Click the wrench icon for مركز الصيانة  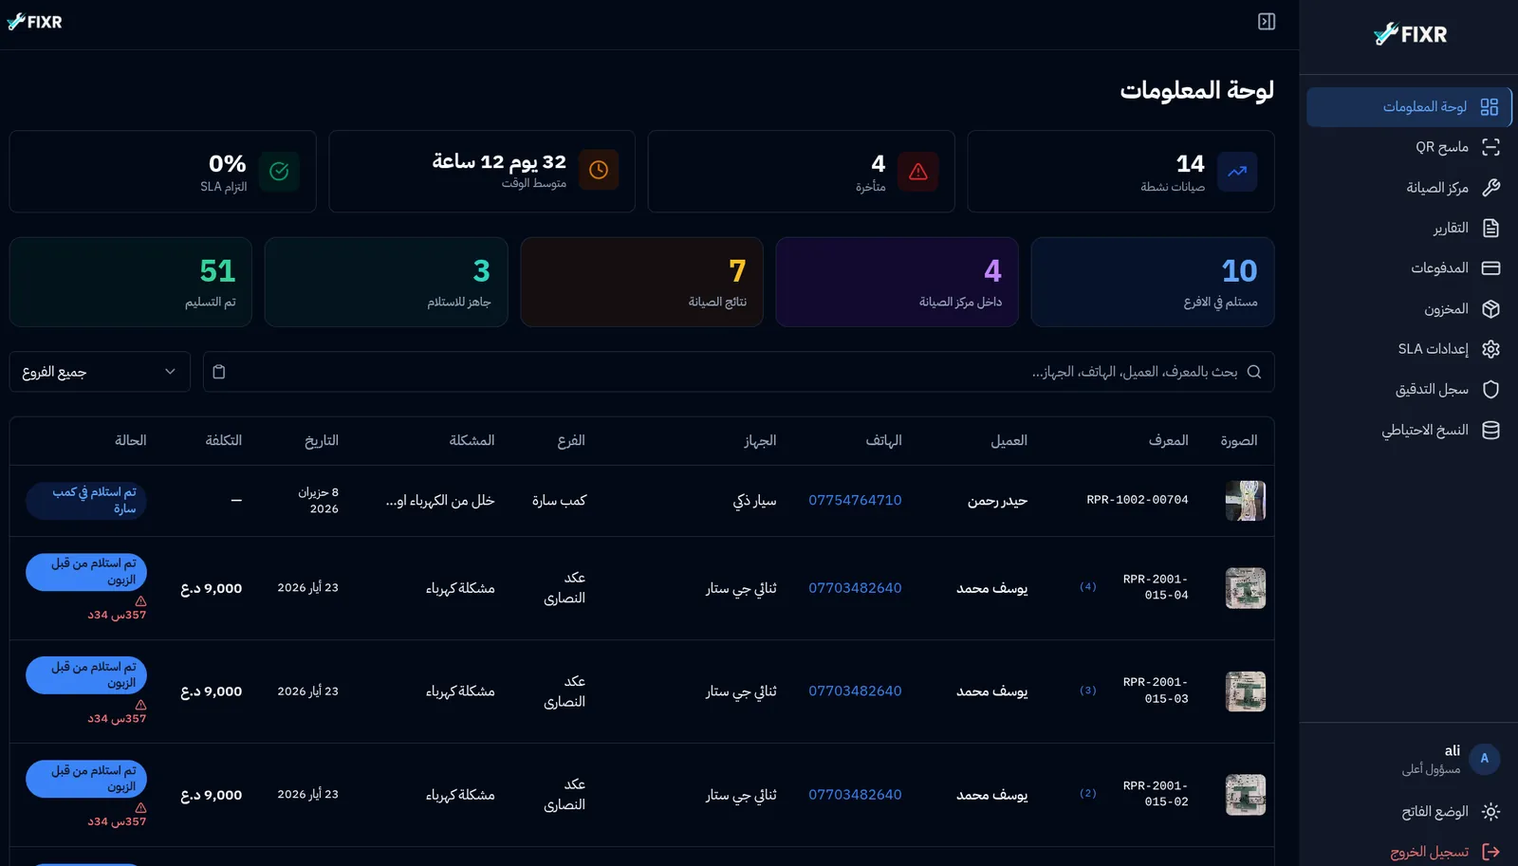(x=1490, y=188)
